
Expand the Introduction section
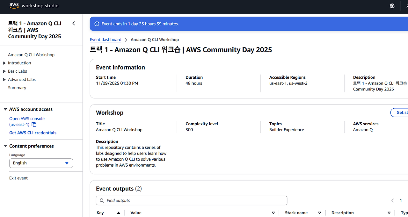(x=4, y=63)
